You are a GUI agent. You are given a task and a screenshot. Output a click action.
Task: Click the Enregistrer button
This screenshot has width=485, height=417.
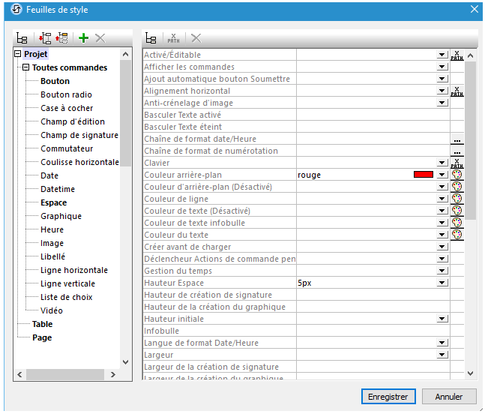[388, 397]
